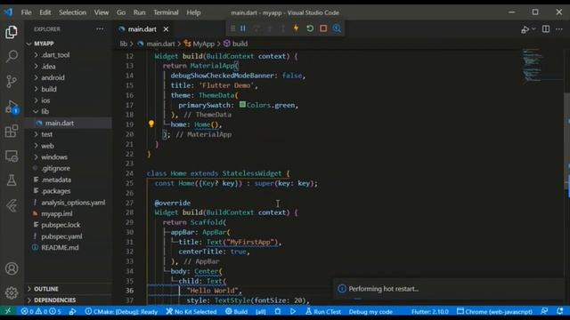Open the Explorer view in activity bar

click(12, 32)
